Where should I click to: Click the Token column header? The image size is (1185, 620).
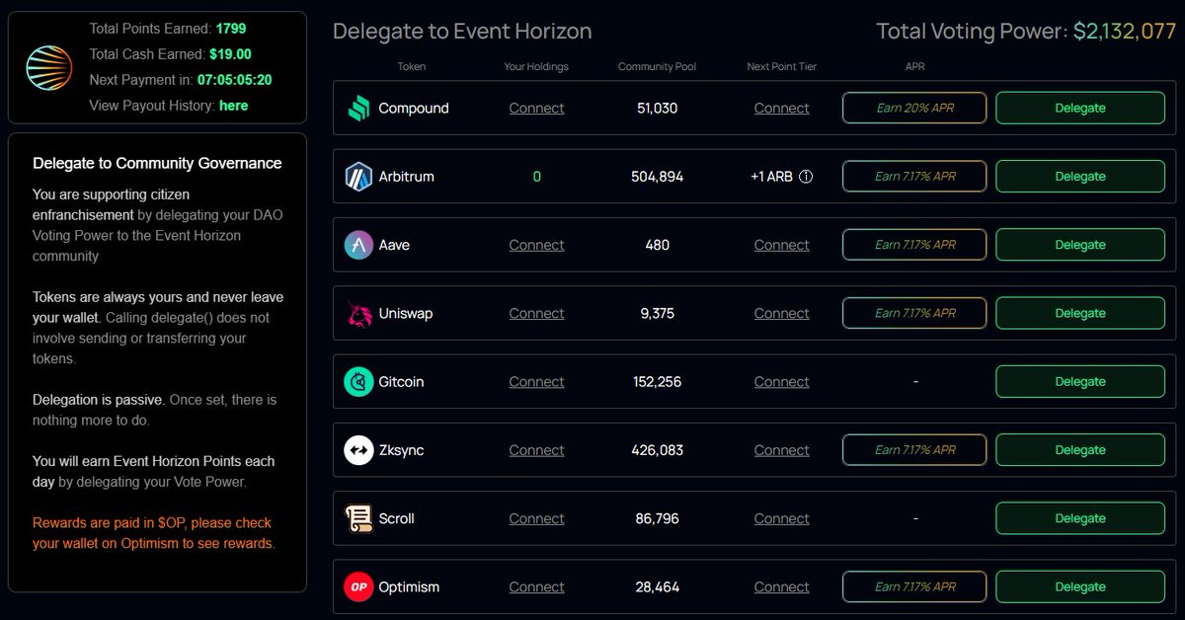coord(412,67)
